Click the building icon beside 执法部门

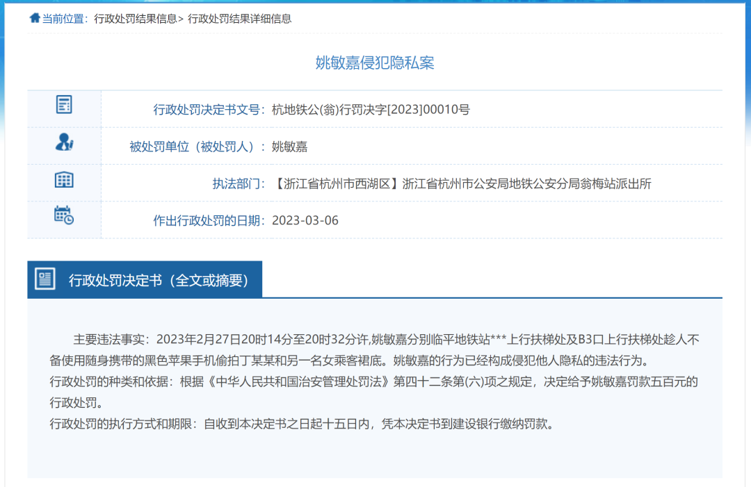point(65,179)
